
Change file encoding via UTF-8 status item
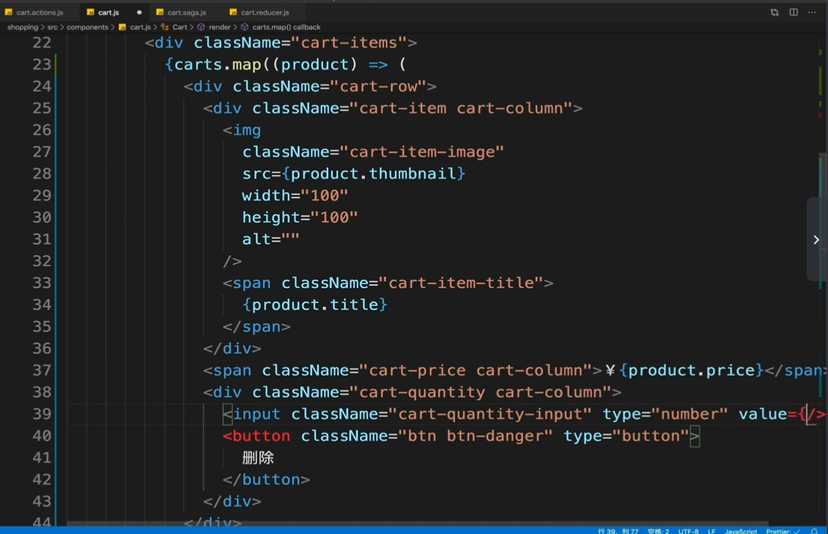coord(688,531)
